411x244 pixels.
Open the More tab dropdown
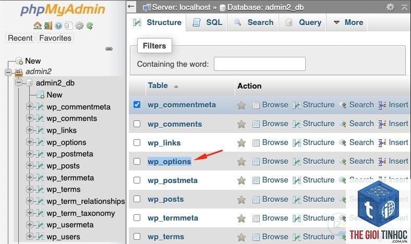point(348,22)
